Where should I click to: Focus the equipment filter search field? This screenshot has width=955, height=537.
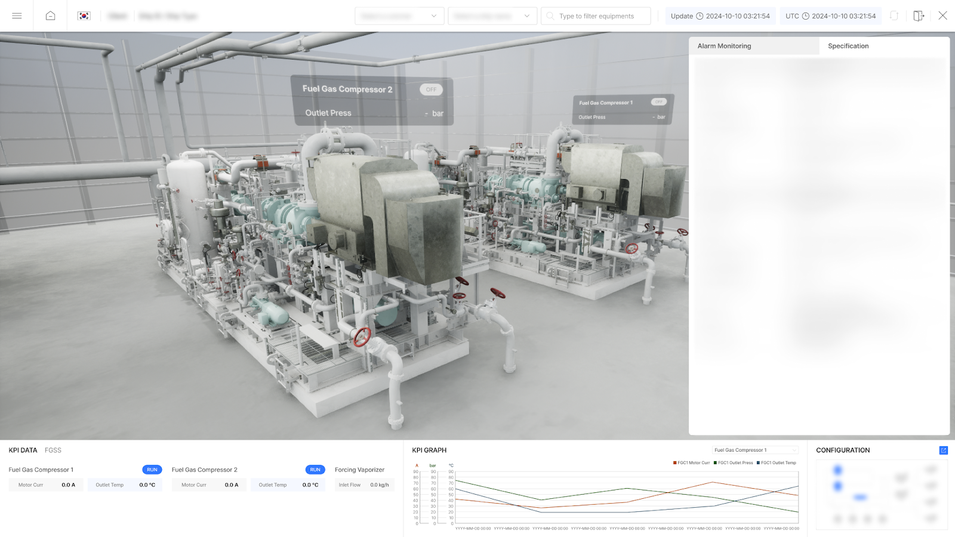pyautogui.click(x=596, y=16)
